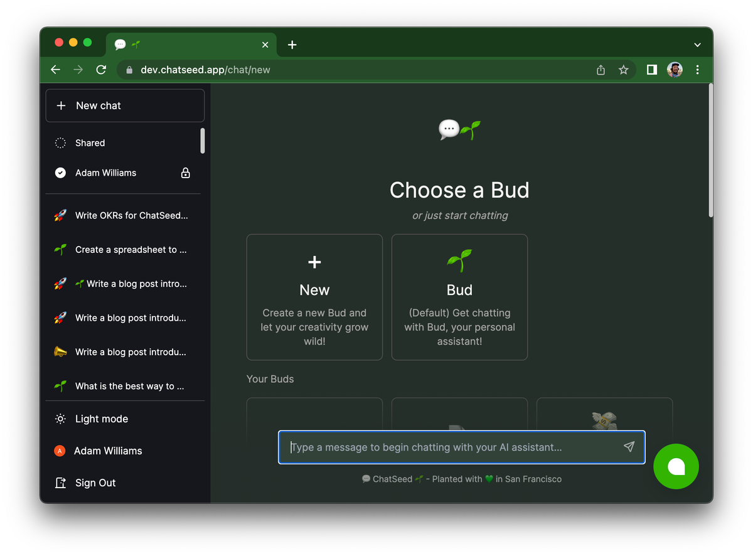Switch to the ChatSeed browser tab

tap(188, 45)
